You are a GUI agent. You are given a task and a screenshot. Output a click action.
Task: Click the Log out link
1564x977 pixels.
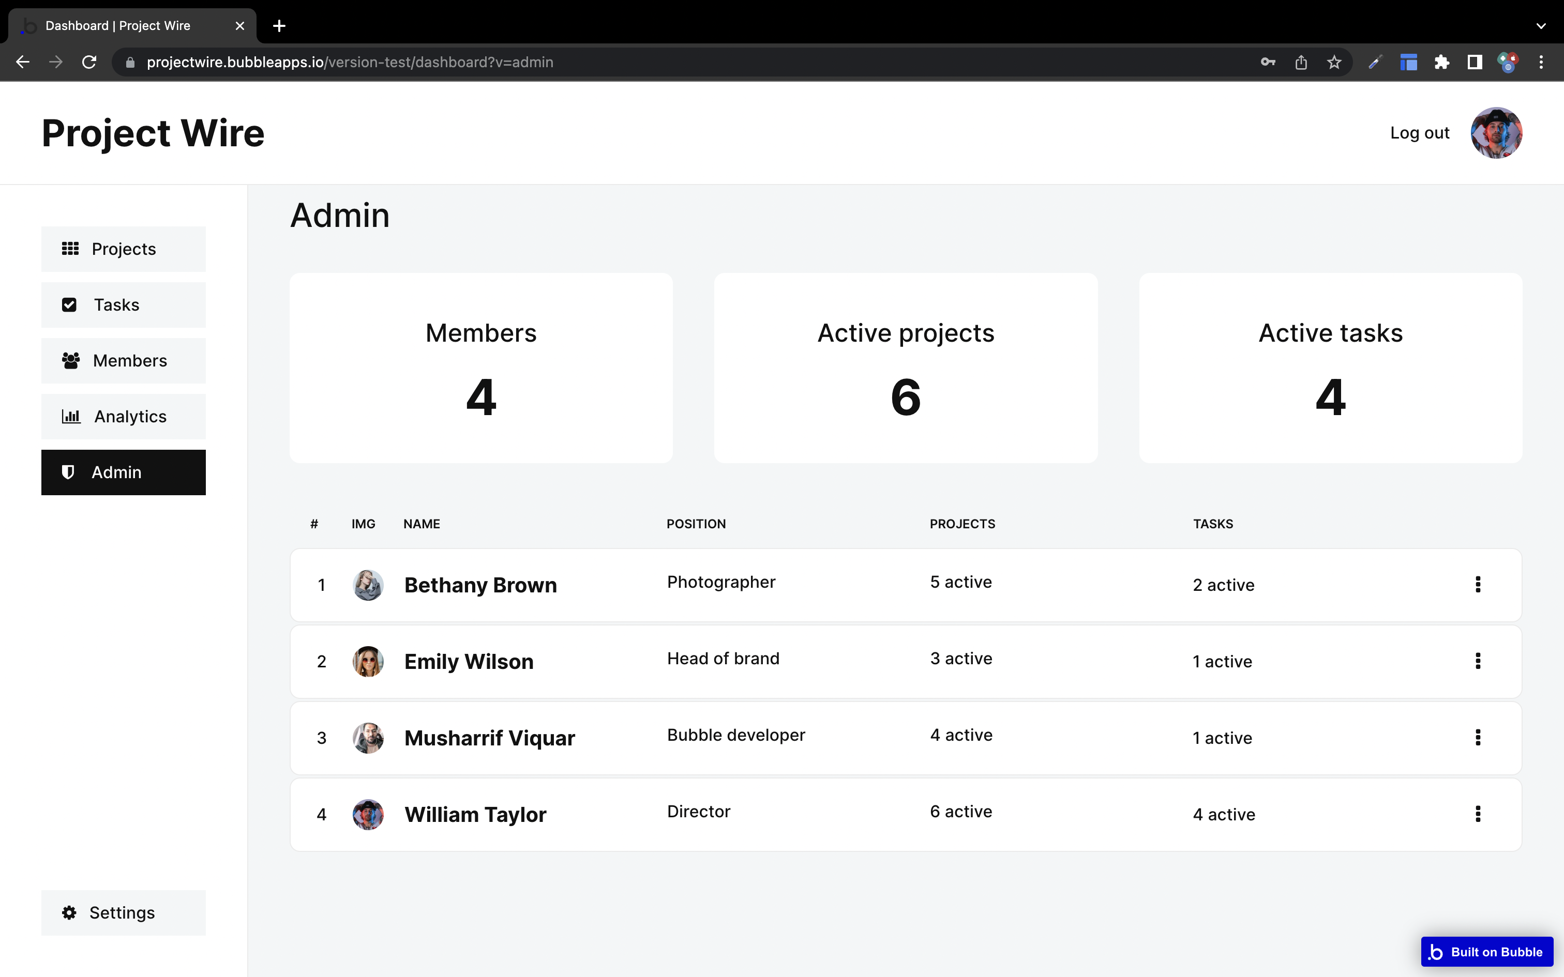[1419, 133]
